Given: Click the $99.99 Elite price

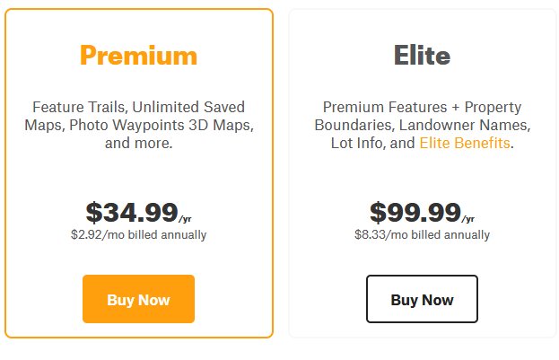Looking at the screenshot, I should (415, 212).
